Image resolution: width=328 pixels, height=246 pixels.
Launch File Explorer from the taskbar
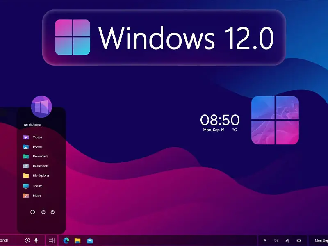77,241
